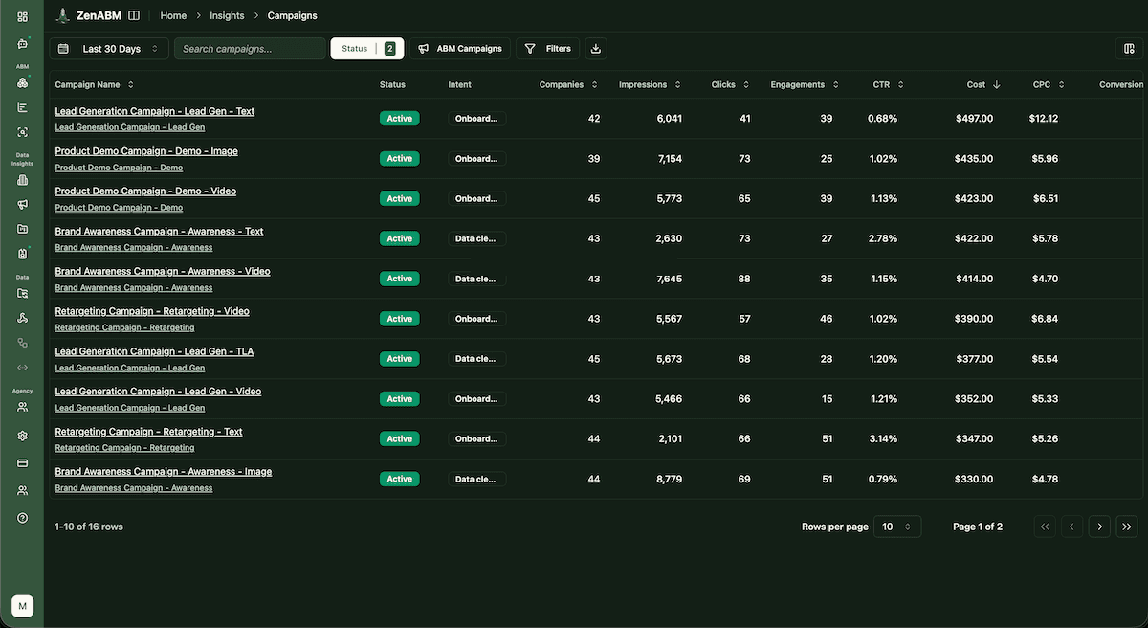This screenshot has height=628, width=1148.
Task: Click the next page arrow button
Action: (x=1098, y=526)
